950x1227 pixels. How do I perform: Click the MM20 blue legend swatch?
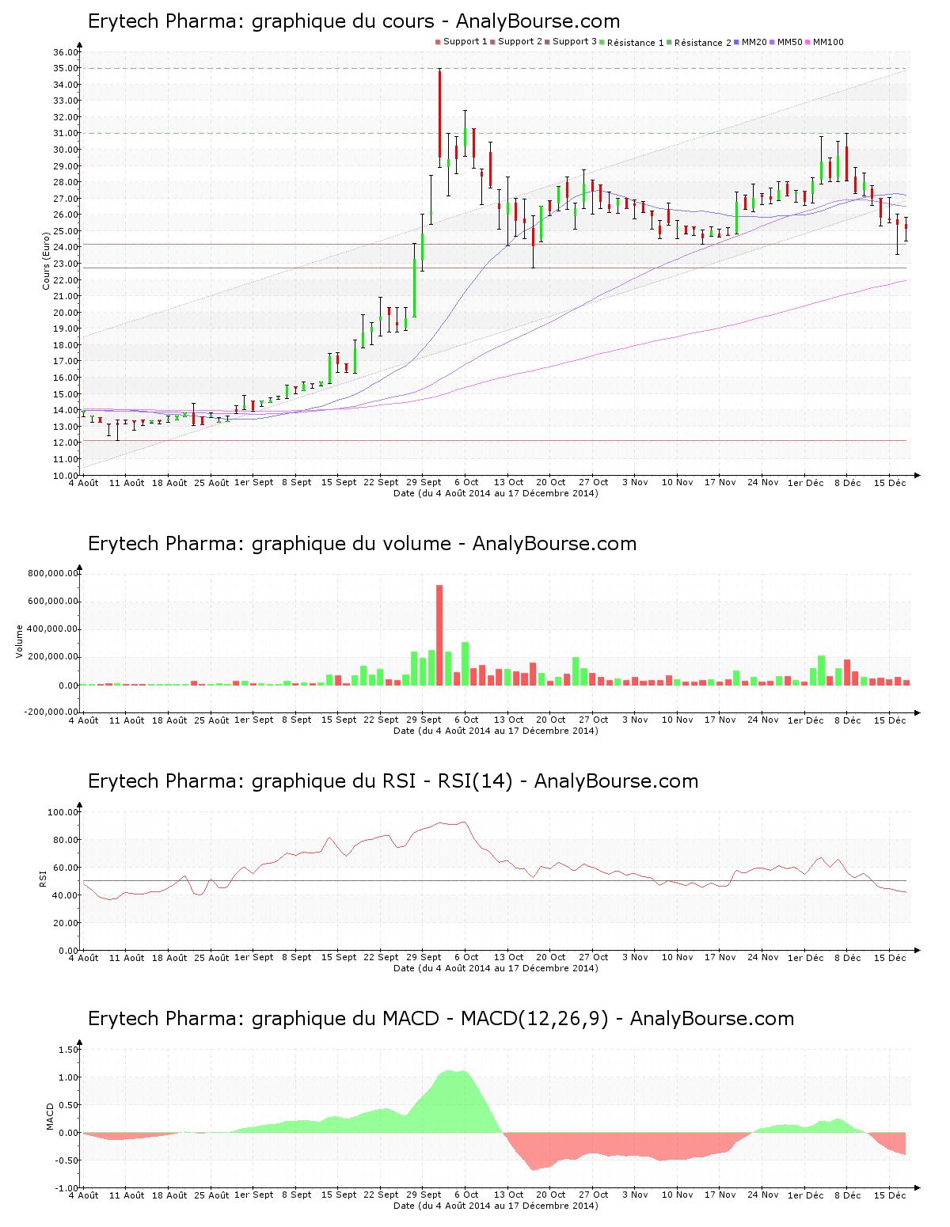tap(737, 42)
